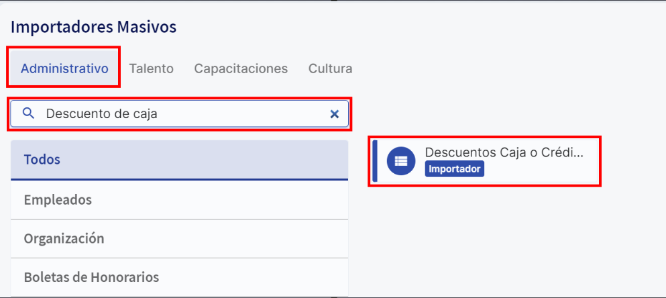Viewport: 666px width, 298px height.
Task: Place the cursor after the text 'caja' in the search box
Action: click(x=158, y=114)
